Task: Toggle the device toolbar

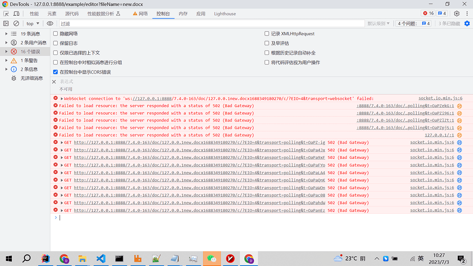Action: [x=16, y=13]
